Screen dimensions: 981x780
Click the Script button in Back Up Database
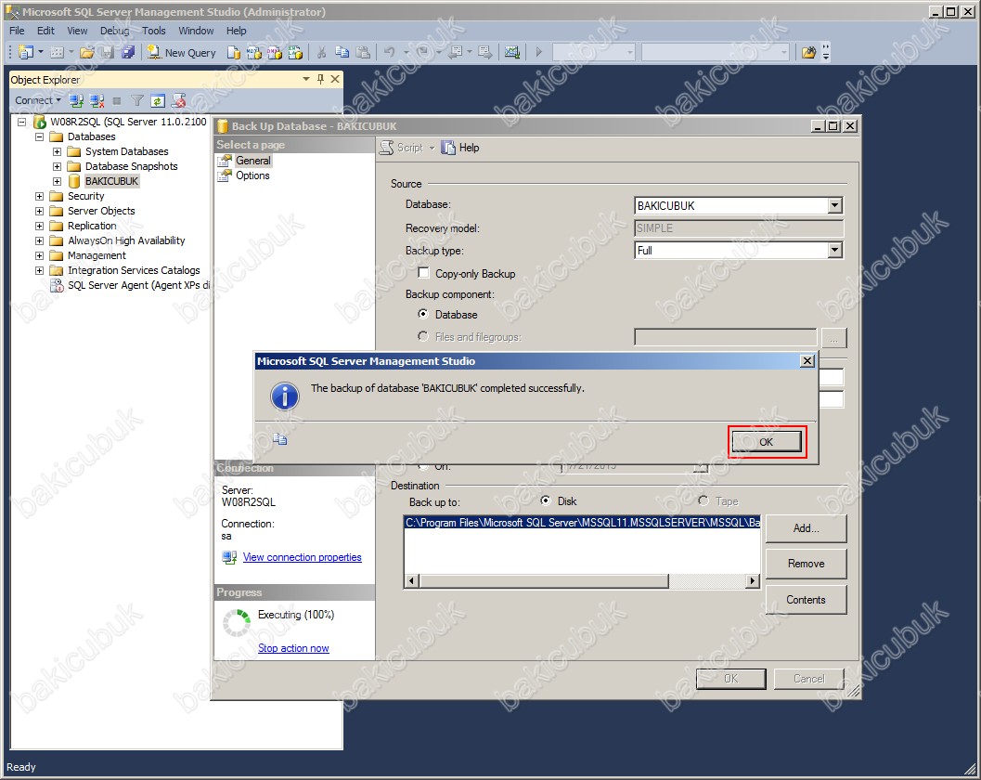[402, 148]
